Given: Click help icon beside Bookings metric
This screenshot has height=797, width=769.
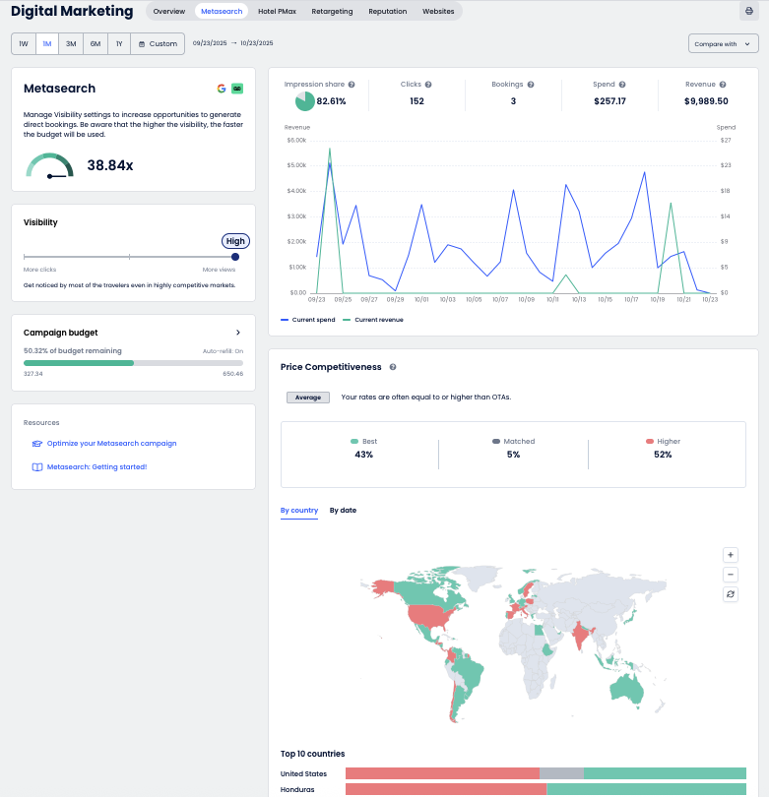Looking at the screenshot, I should pos(531,85).
